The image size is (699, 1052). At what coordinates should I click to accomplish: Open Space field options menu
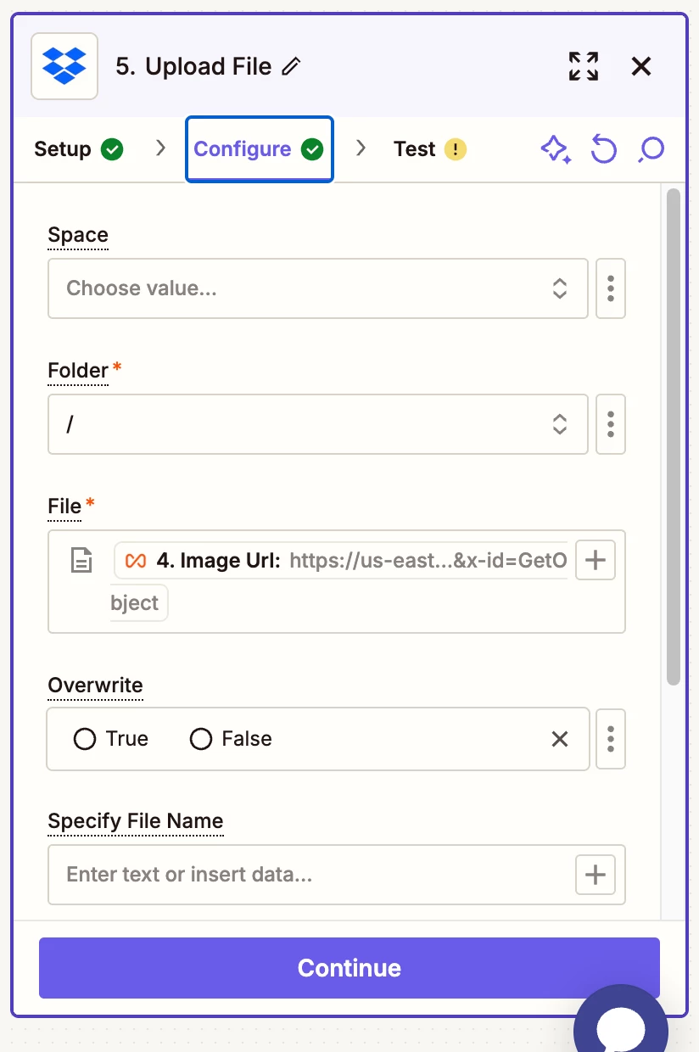click(x=611, y=288)
